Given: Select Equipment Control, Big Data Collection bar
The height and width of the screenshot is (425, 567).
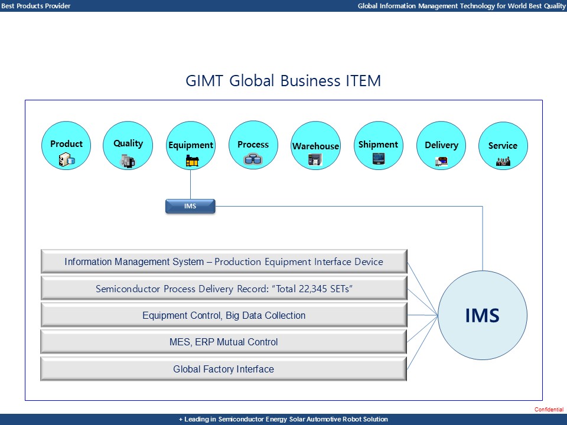Looking at the screenshot, I should pyautogui.click(x=224, y=316).
